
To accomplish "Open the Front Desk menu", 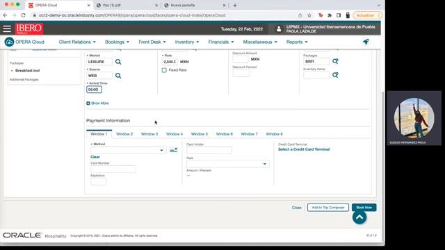I will [x=152, y=42].
